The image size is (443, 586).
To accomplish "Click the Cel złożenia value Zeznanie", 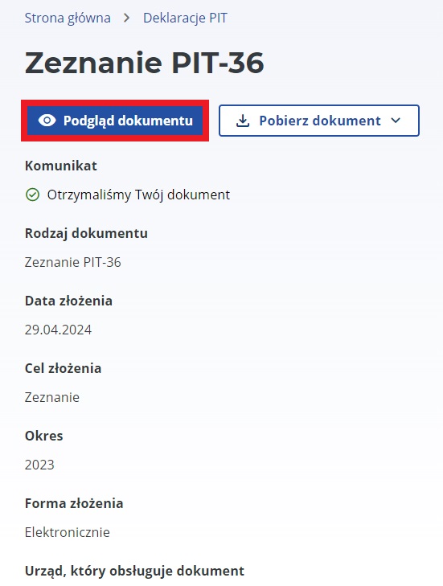I will click(52, 397).
